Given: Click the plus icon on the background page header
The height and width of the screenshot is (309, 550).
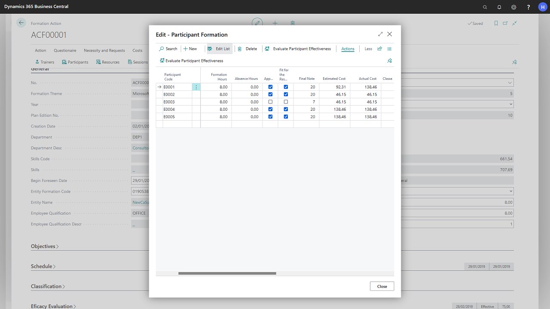Looking at the screenshot, I should coord(275,23).
